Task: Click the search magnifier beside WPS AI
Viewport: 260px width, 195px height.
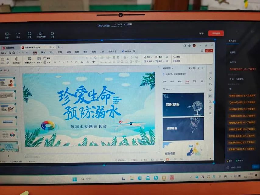Action: click(x=134, y=51)
